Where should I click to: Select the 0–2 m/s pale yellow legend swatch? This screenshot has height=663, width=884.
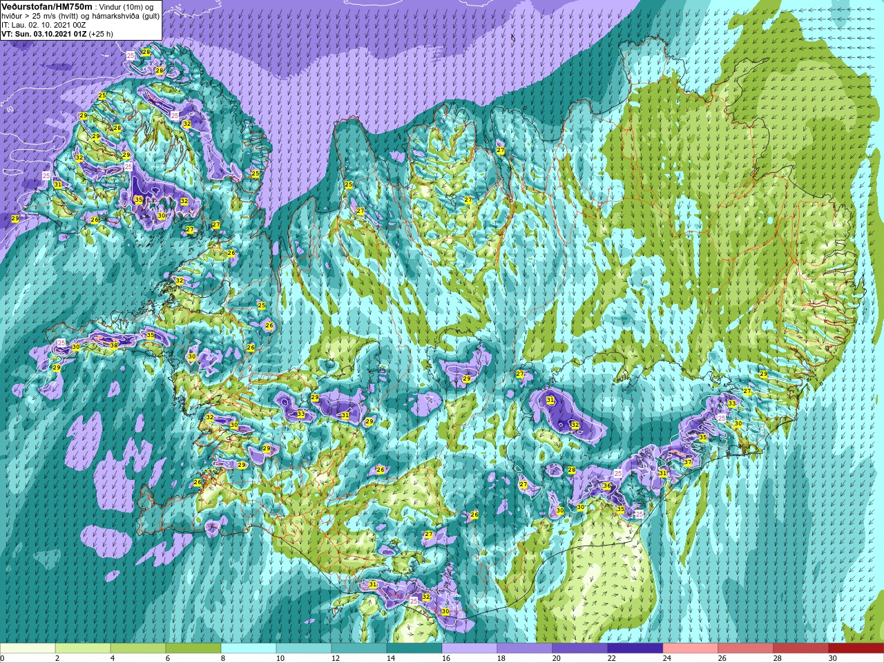28,648
